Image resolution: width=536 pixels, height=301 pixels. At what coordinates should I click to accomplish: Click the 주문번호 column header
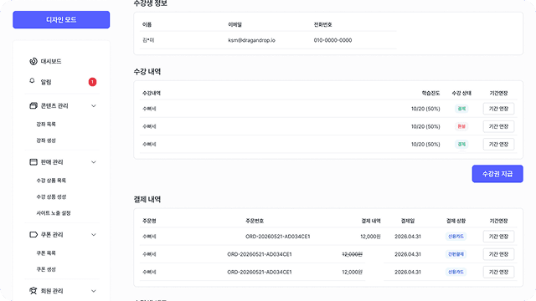point(255,221)
